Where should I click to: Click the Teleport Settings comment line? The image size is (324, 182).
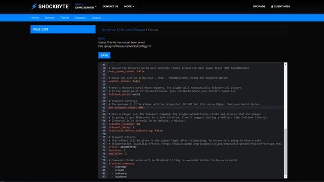[123, 101]
